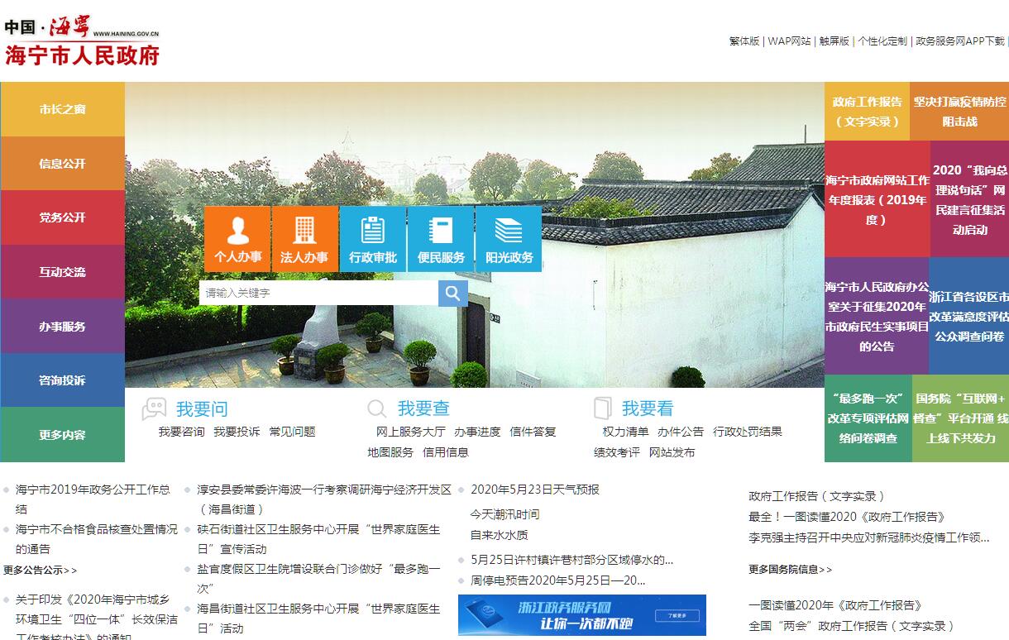Click the 阳光政务 stacked papers icon
The width and height of the screenshot is (1009, 640).
click(509, 230)
